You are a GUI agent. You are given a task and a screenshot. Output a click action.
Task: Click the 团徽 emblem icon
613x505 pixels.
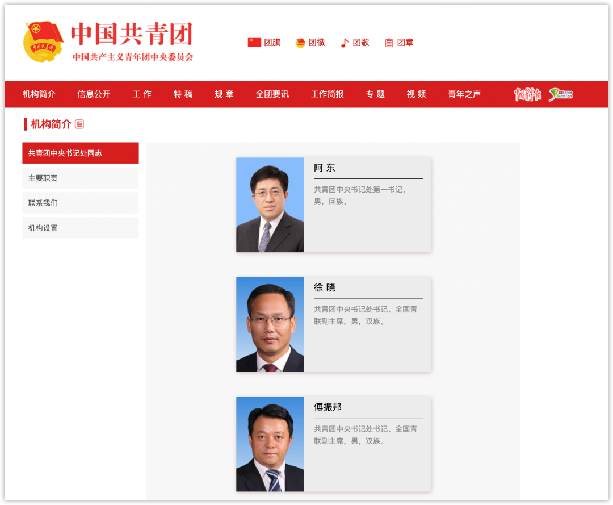pos(300,41)
